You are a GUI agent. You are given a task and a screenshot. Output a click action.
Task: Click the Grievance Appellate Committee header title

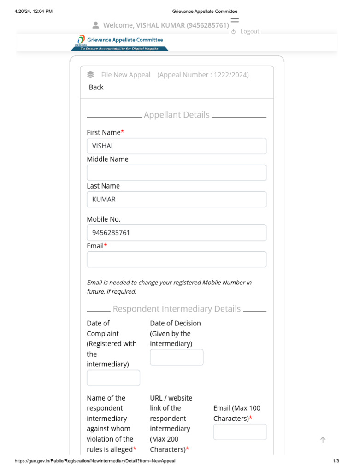click(125, 40)
